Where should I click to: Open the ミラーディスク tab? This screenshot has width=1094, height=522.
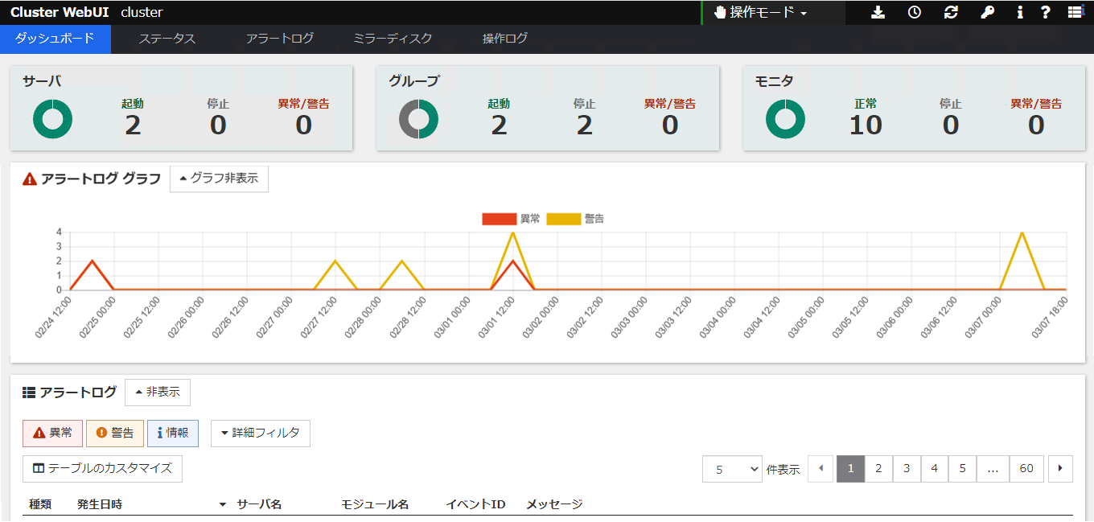[393, 38]
